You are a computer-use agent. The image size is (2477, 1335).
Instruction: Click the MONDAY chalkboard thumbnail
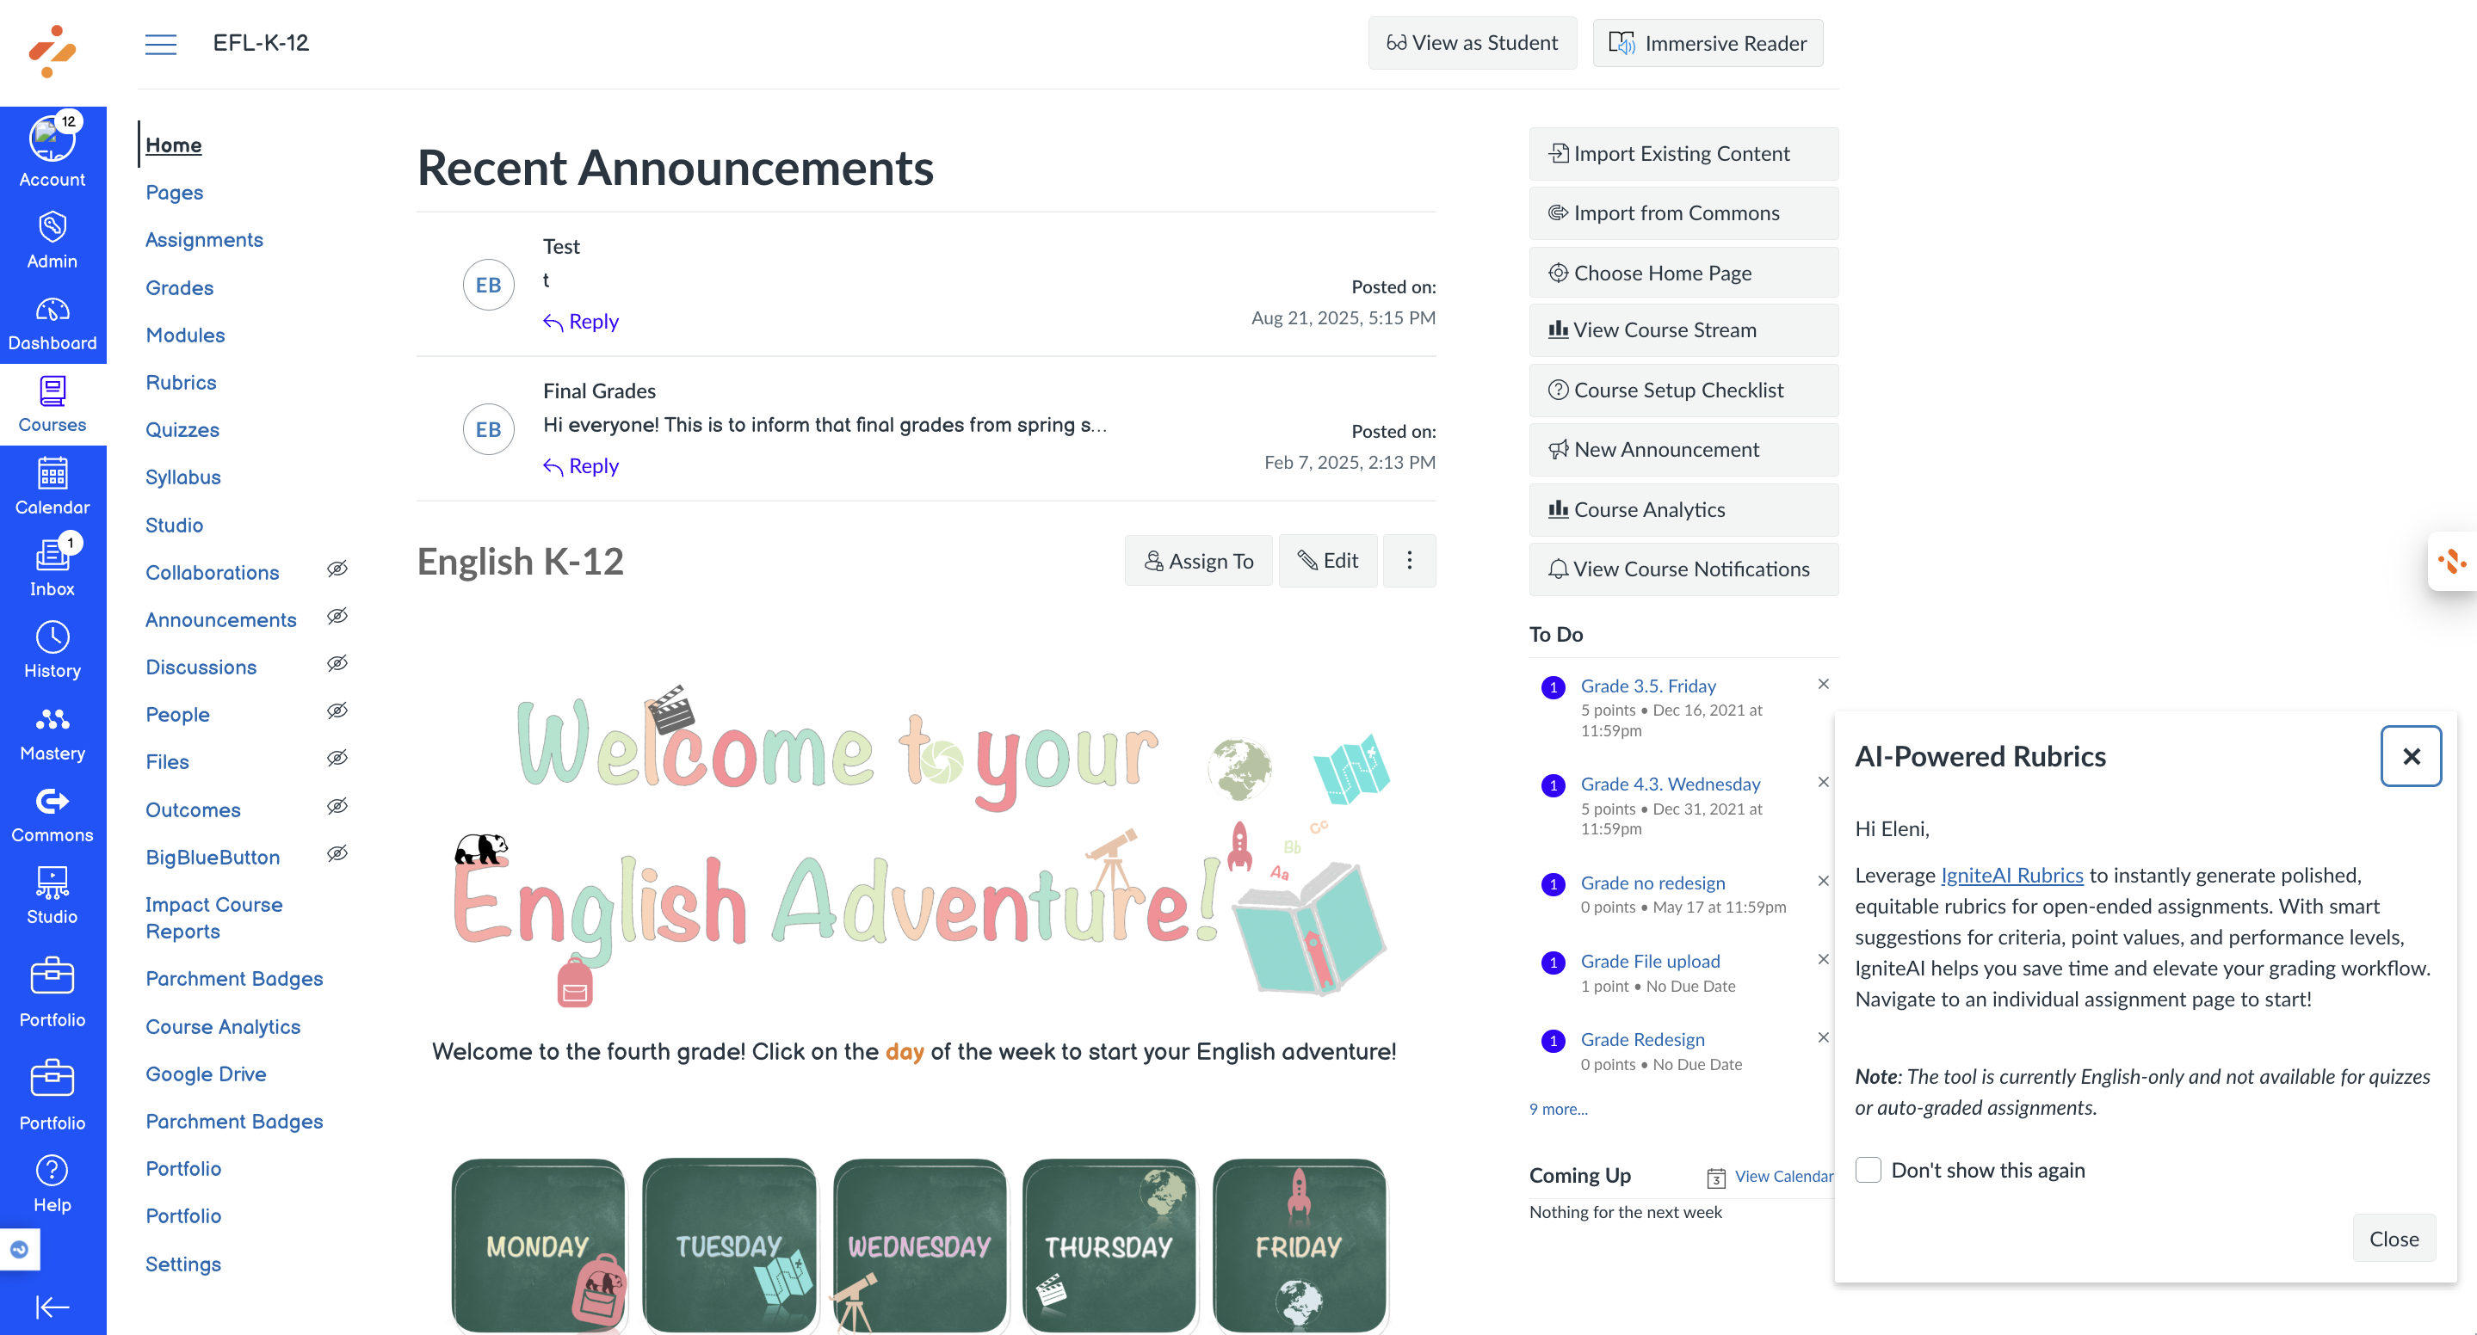tap(538, 1245)
